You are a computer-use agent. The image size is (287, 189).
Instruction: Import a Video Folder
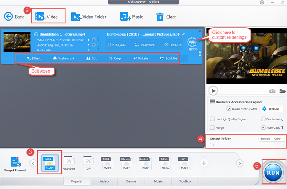point(89,17)
